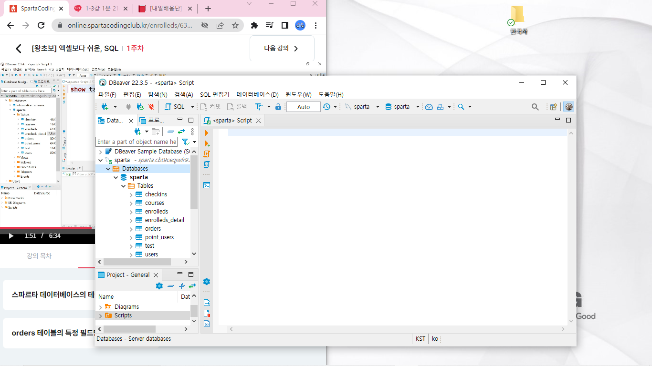Open the active database sparta selector
Viewport: 652px width, 366px height.
[402, 107]
